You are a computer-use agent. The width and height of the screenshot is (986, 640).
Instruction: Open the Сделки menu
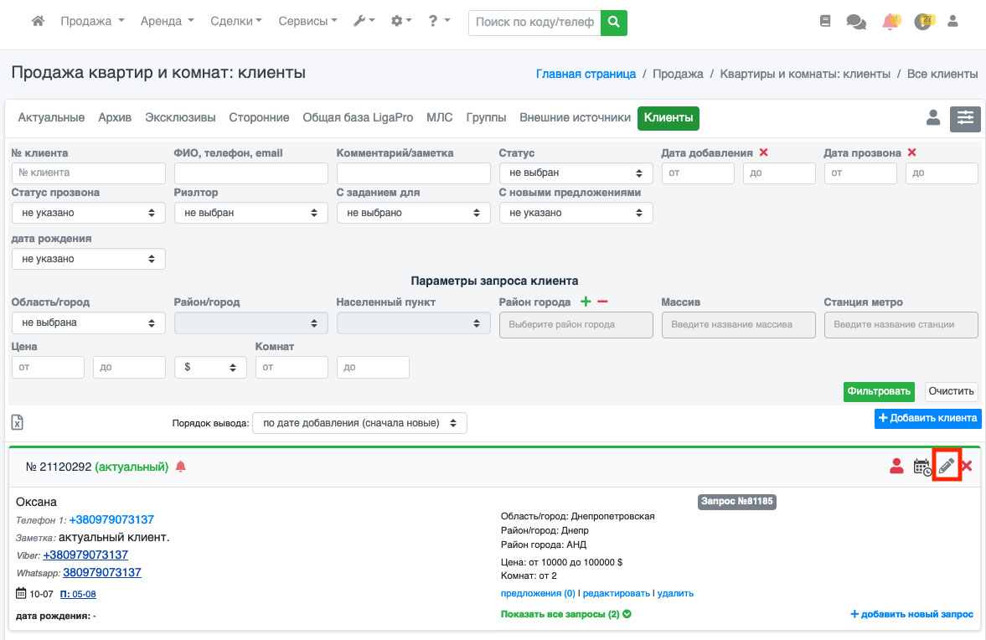coord(236,22)
